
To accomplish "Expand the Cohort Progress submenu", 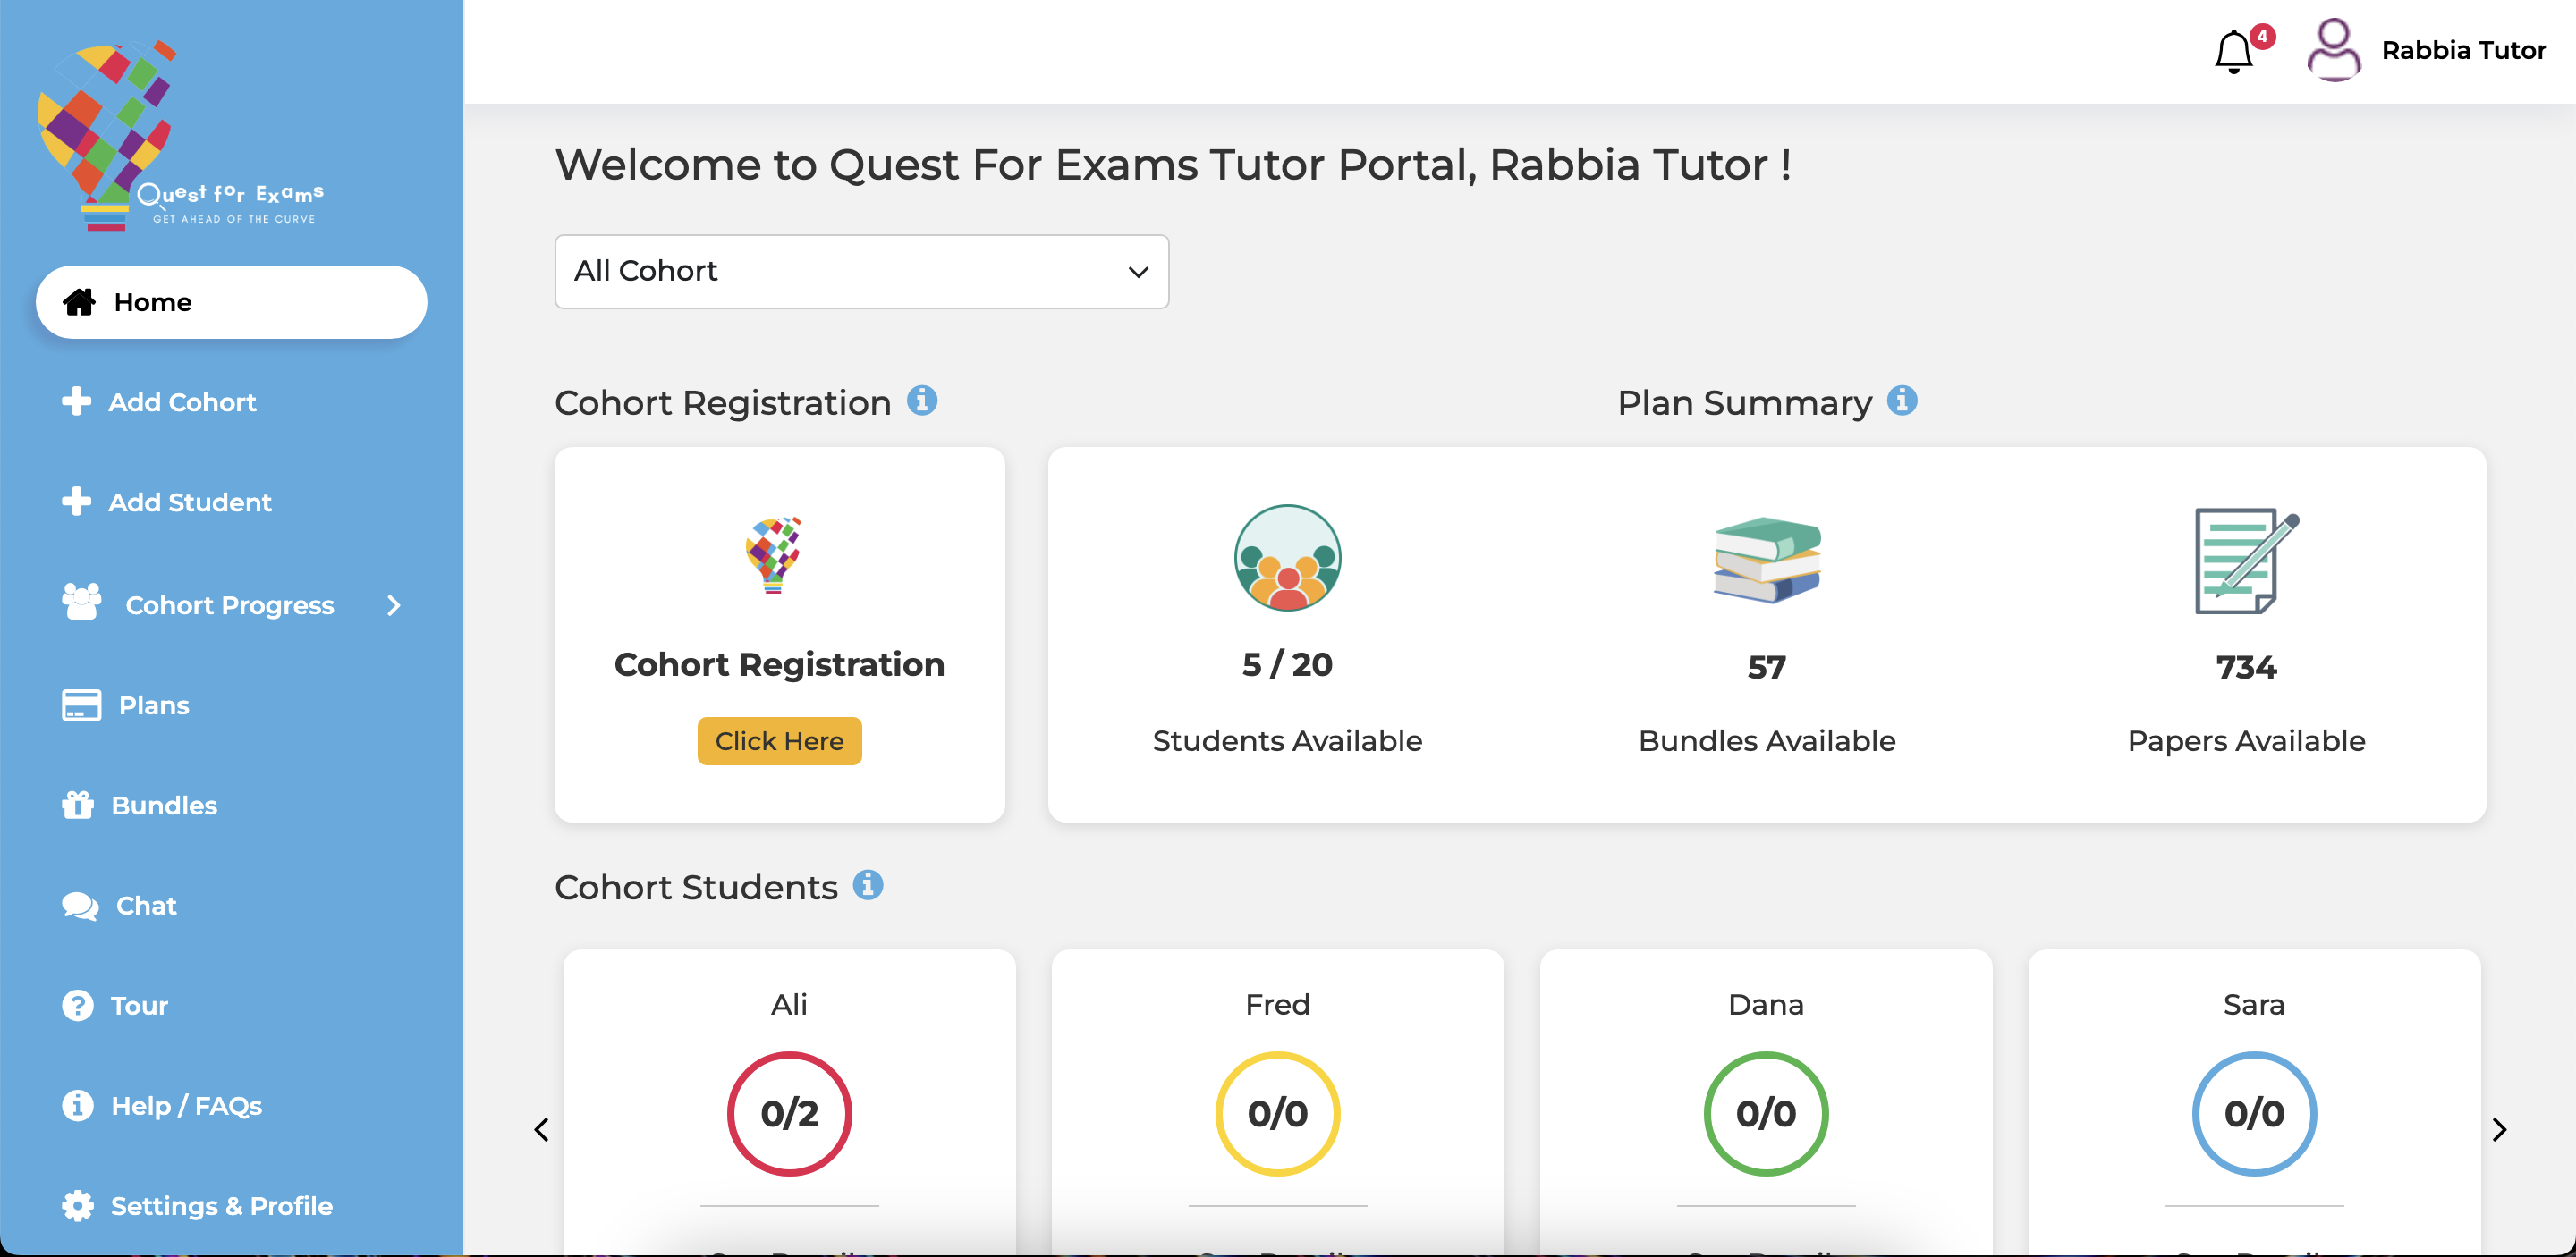I will (394, 605).
